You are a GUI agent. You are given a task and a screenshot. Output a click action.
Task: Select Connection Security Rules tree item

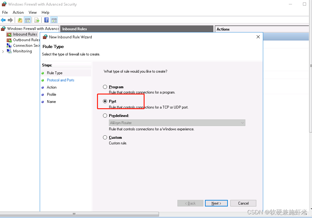[x=26, y=46]
